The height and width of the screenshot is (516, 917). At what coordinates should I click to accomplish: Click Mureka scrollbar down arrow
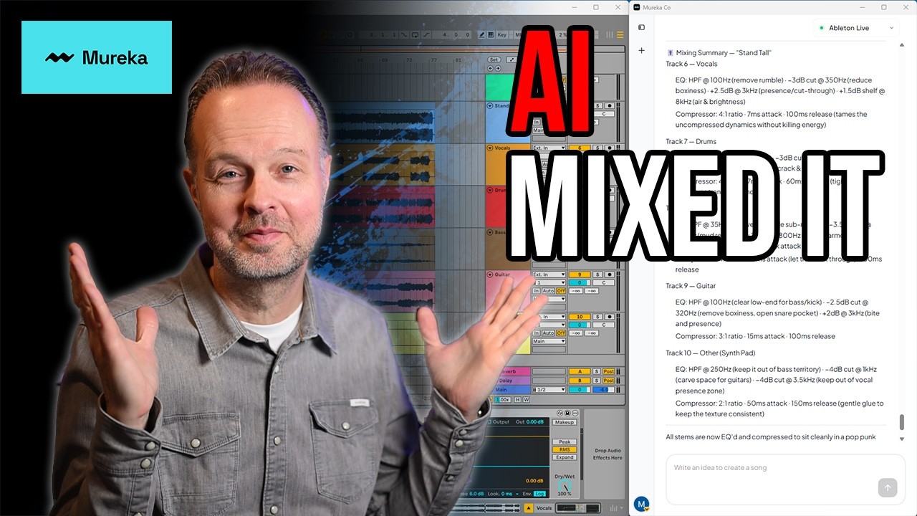pyautogui.click(x=902, y=439)
